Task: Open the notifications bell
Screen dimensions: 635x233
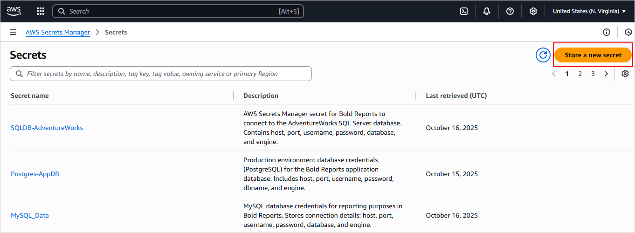Action: tap(487, 11)
